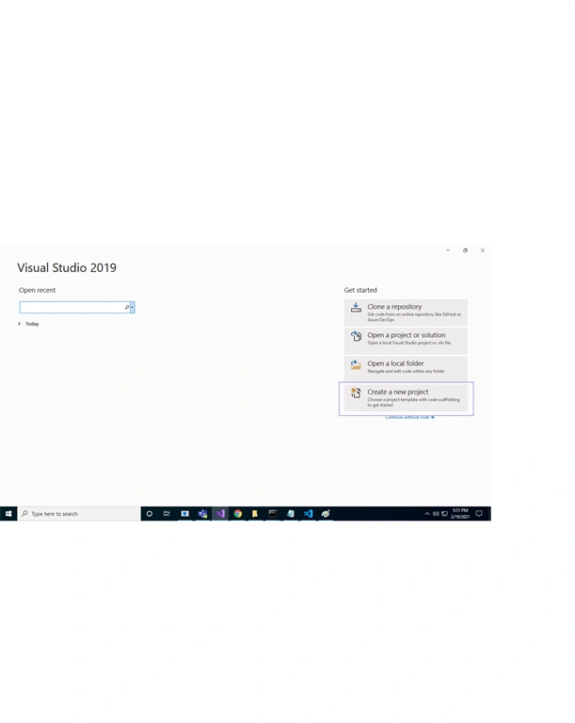Click the Clone a repository download icon
575x723 pixels.
(x=356, y=307)
